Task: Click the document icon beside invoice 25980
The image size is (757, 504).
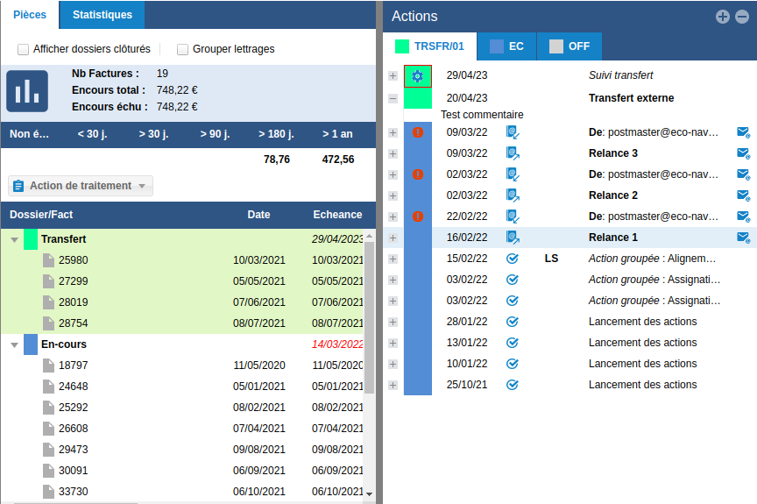Action: pos(49,260)
